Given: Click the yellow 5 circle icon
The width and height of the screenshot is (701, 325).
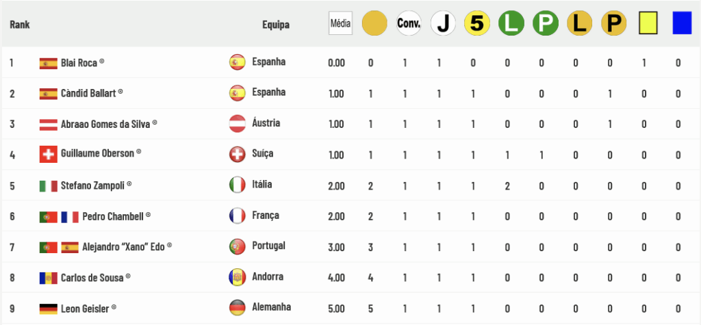Looking at the screenshot, I should (477, 23).
